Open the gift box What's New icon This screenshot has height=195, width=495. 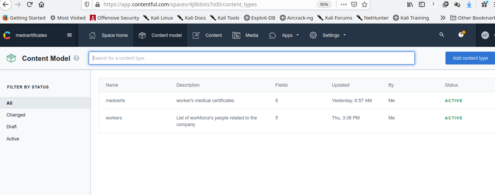coord(484,4)
